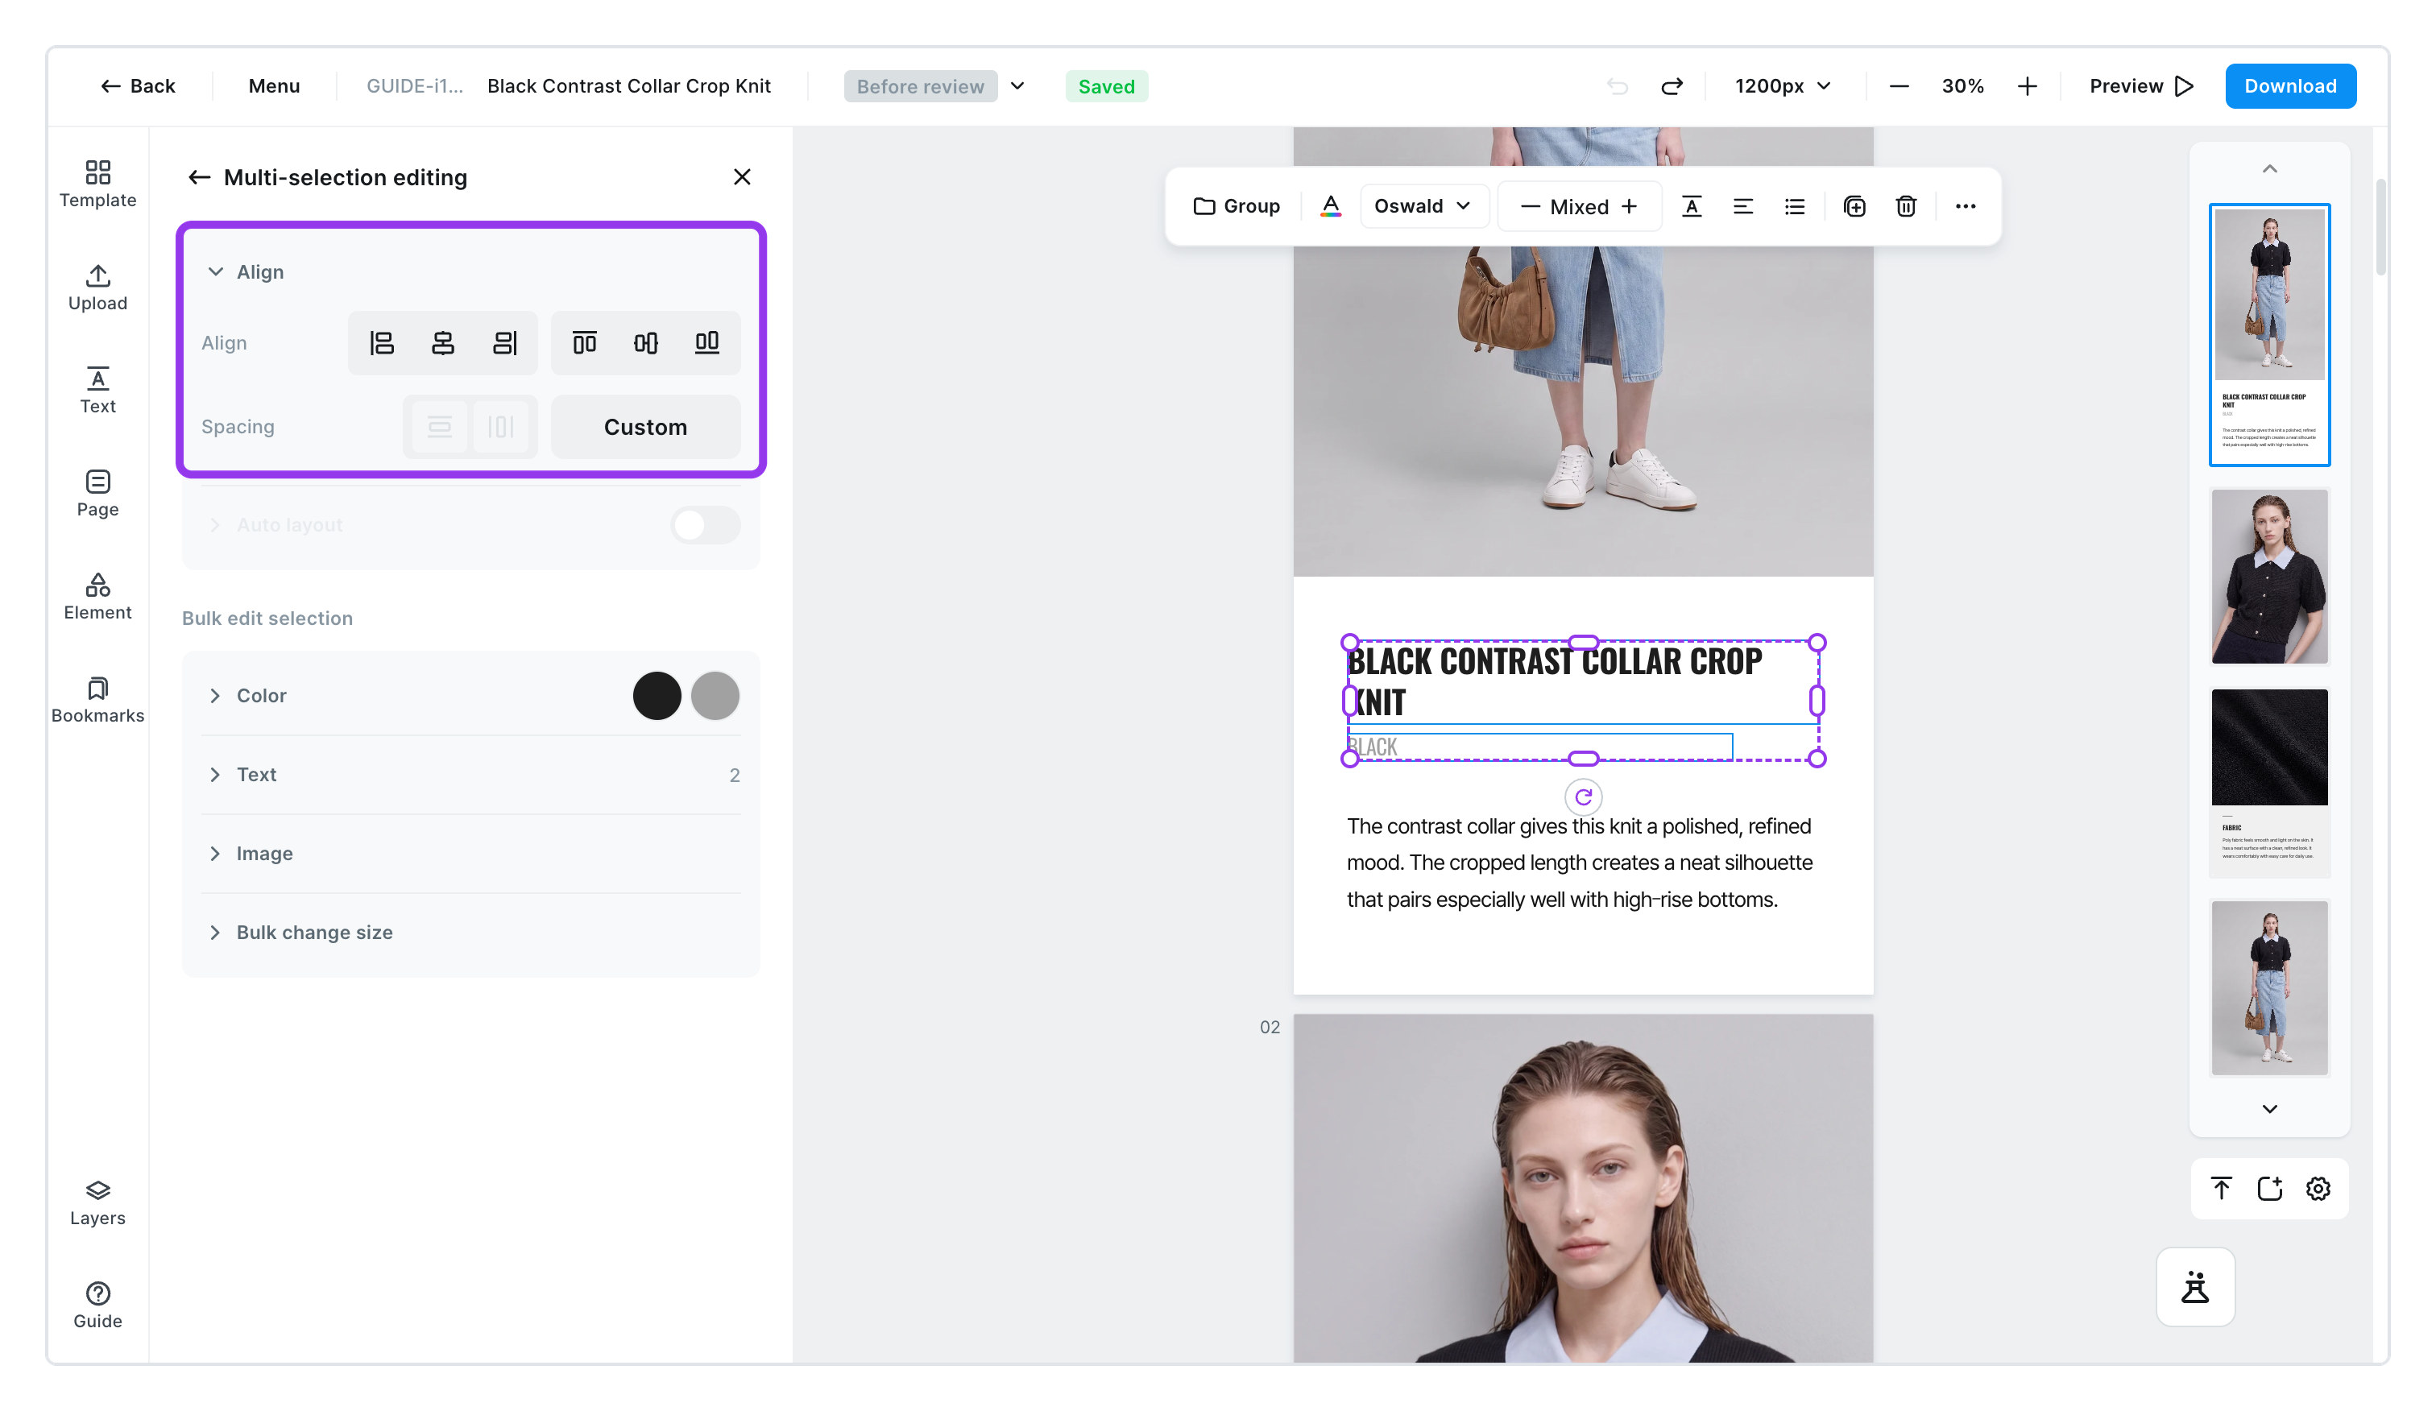The width and height of the screenshot is (2436, 1411).
Task: Expand Bulk change size section
Action: coord(214,933)
